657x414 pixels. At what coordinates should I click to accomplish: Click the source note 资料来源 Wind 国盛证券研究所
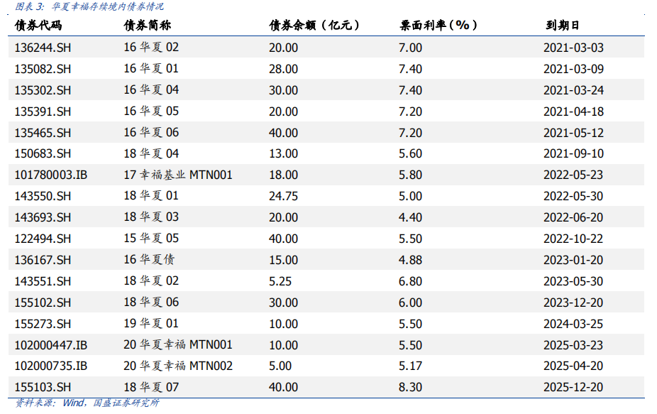click(x=87, y=403)
